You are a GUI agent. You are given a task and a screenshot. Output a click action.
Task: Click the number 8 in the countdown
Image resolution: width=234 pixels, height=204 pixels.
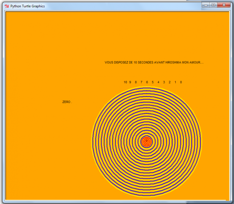tap(136, 82)
